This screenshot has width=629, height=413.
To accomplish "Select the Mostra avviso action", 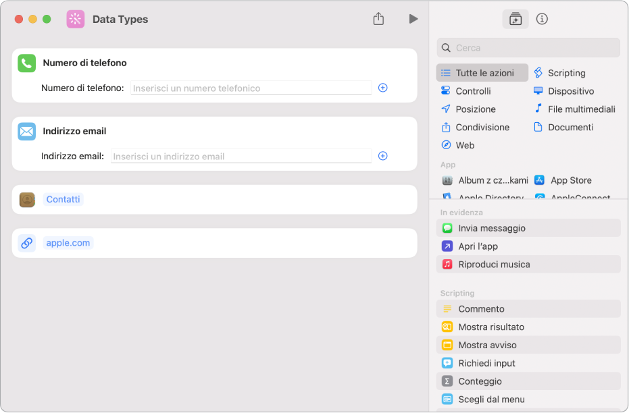I will 487,345.
